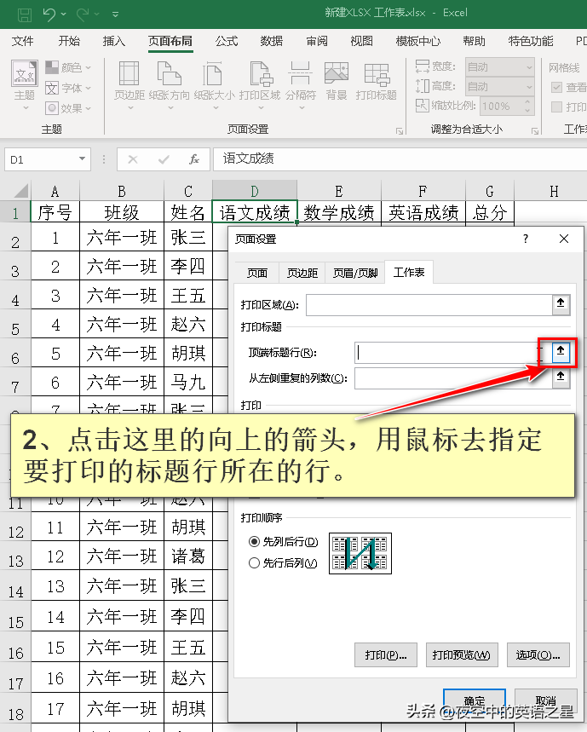Click the fx insert function icon
Image resolution: width=587 pixels, height=732 pixels.
194,159
